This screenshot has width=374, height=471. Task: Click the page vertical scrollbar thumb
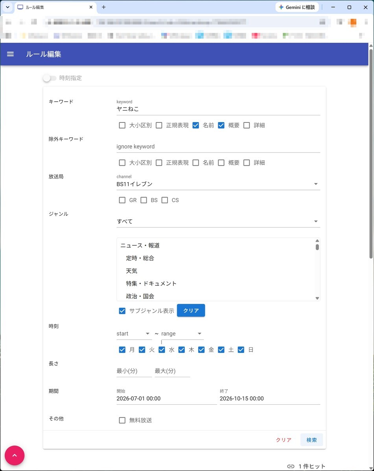pyautogui.click(x=371, y=153)
